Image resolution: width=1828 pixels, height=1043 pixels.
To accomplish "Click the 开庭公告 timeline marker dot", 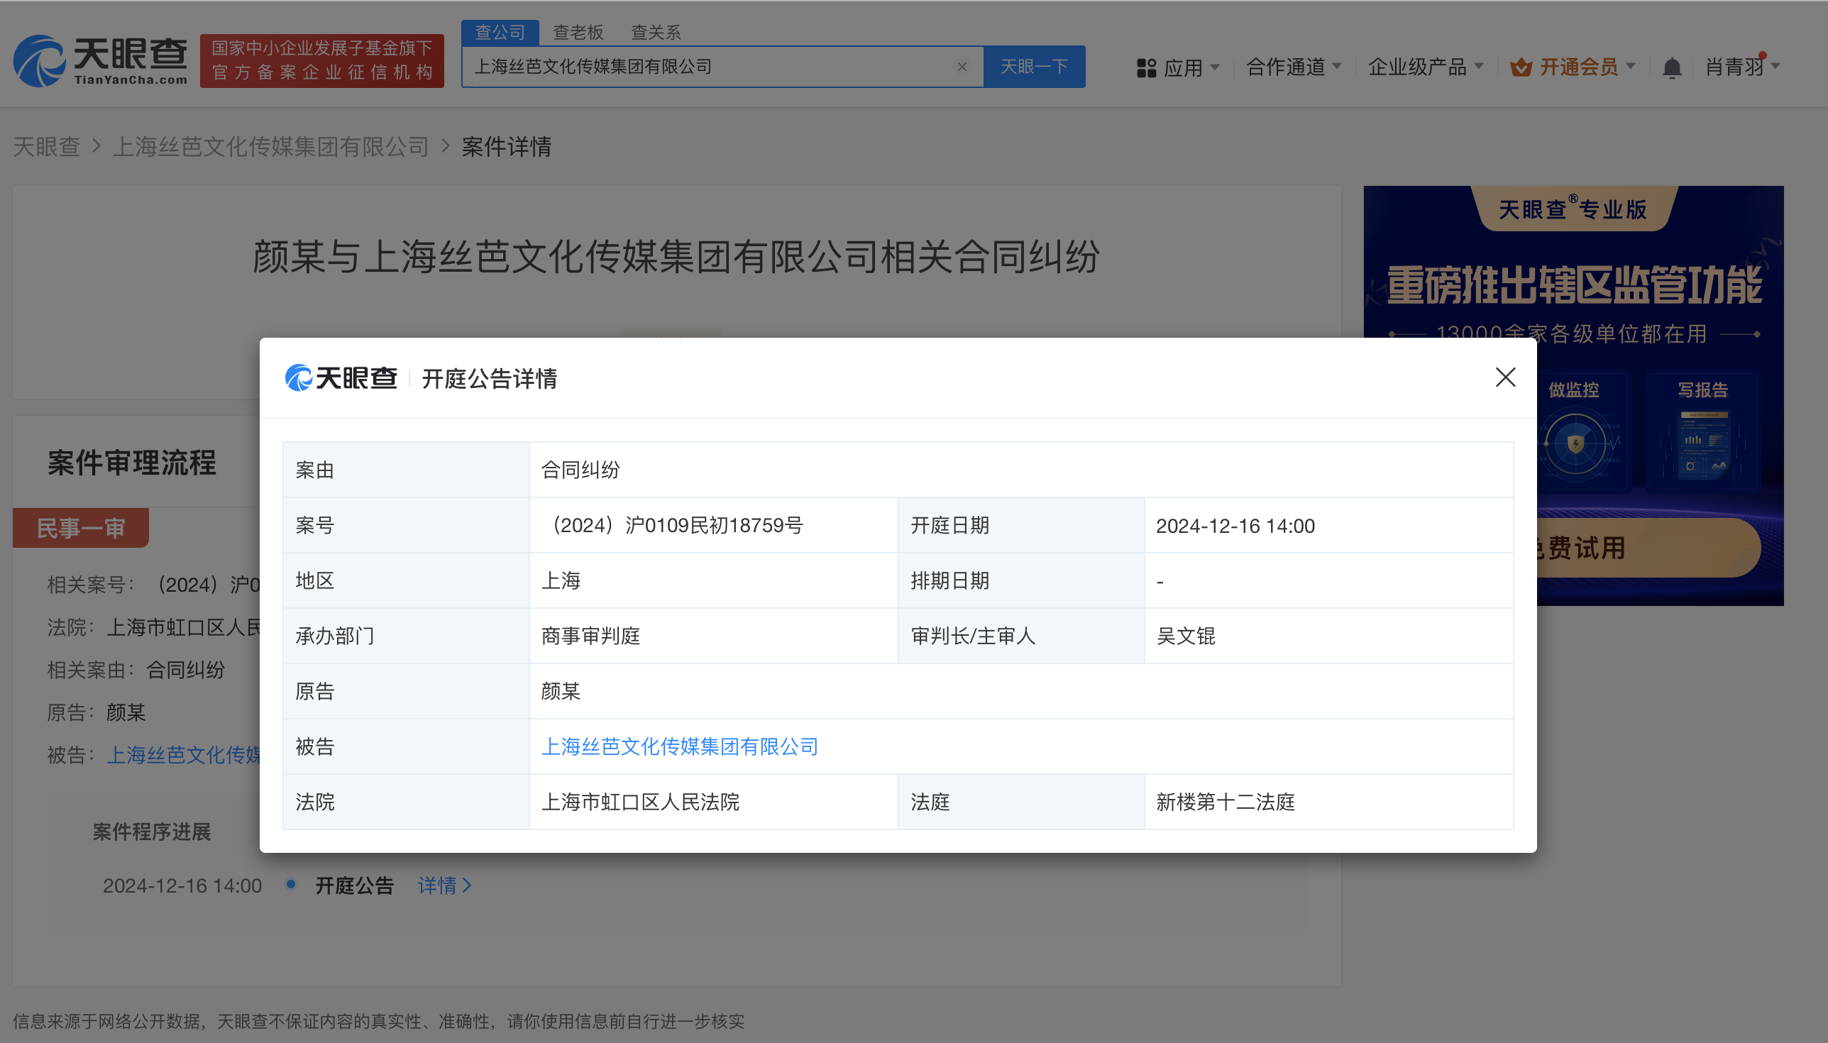I will 291,884.
